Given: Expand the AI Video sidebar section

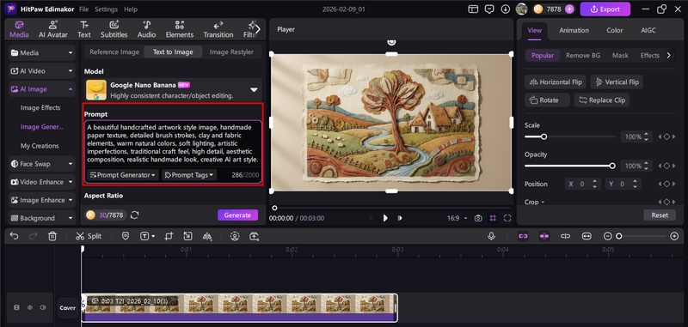Looking at the screenshot, I should [42, 71].
